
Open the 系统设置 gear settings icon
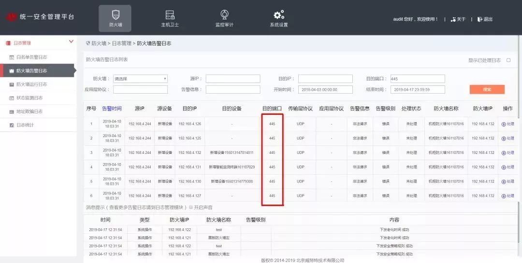[x=279, y=15]
